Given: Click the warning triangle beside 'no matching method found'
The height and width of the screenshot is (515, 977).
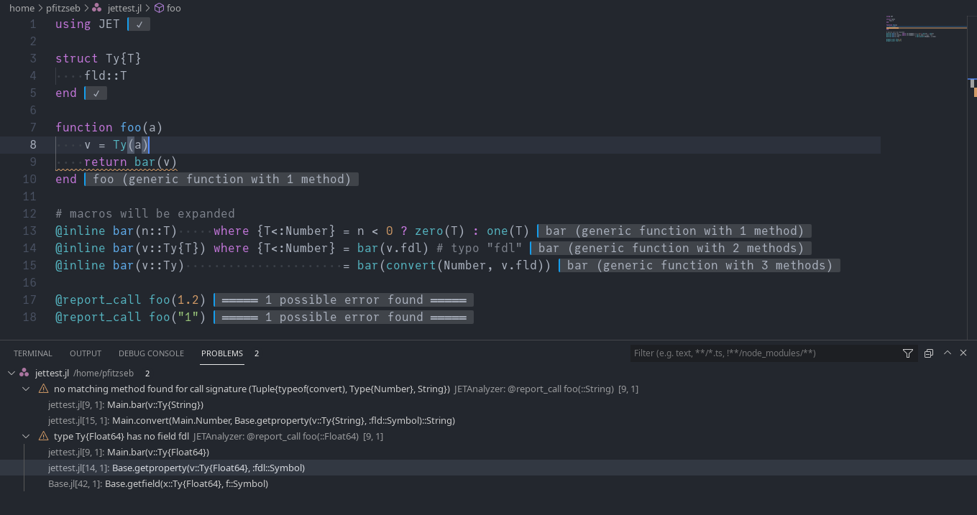Looking at the screenshot, I should [x=43, y=389].
